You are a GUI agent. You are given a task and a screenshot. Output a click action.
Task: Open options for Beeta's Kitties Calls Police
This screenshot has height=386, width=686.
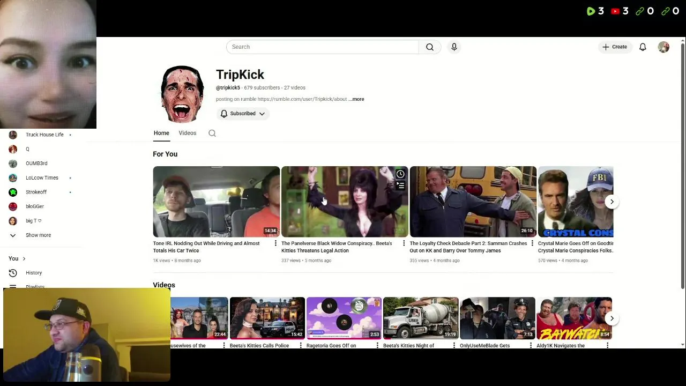(301, 346)
